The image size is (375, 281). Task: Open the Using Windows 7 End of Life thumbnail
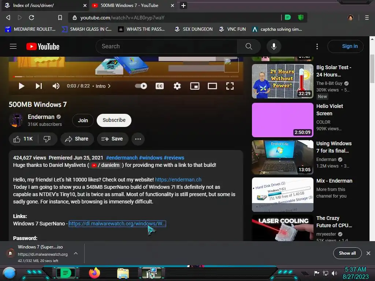click(x=282, y=157)
